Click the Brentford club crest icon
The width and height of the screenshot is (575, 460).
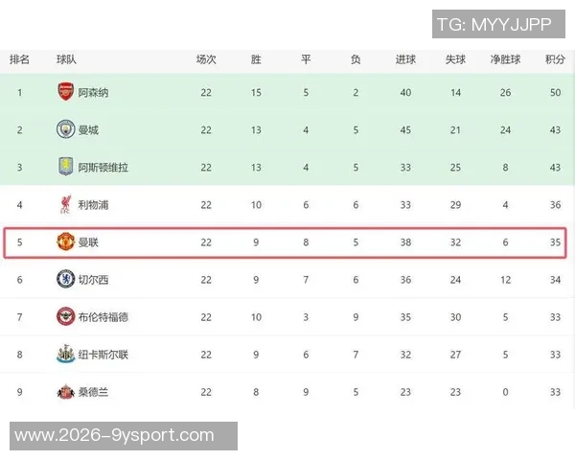pyautogui.click(x=64, y=317)
